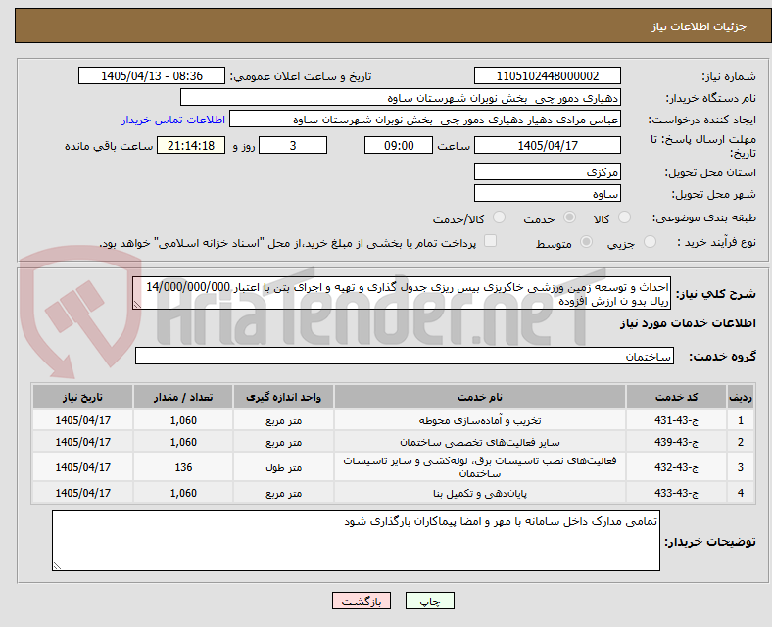Click the remaining days field showing 3

pos(293,145)
